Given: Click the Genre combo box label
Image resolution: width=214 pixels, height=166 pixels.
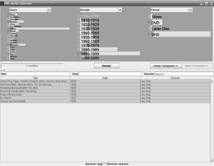Looking at the screenshot, I should click(28, 10).
